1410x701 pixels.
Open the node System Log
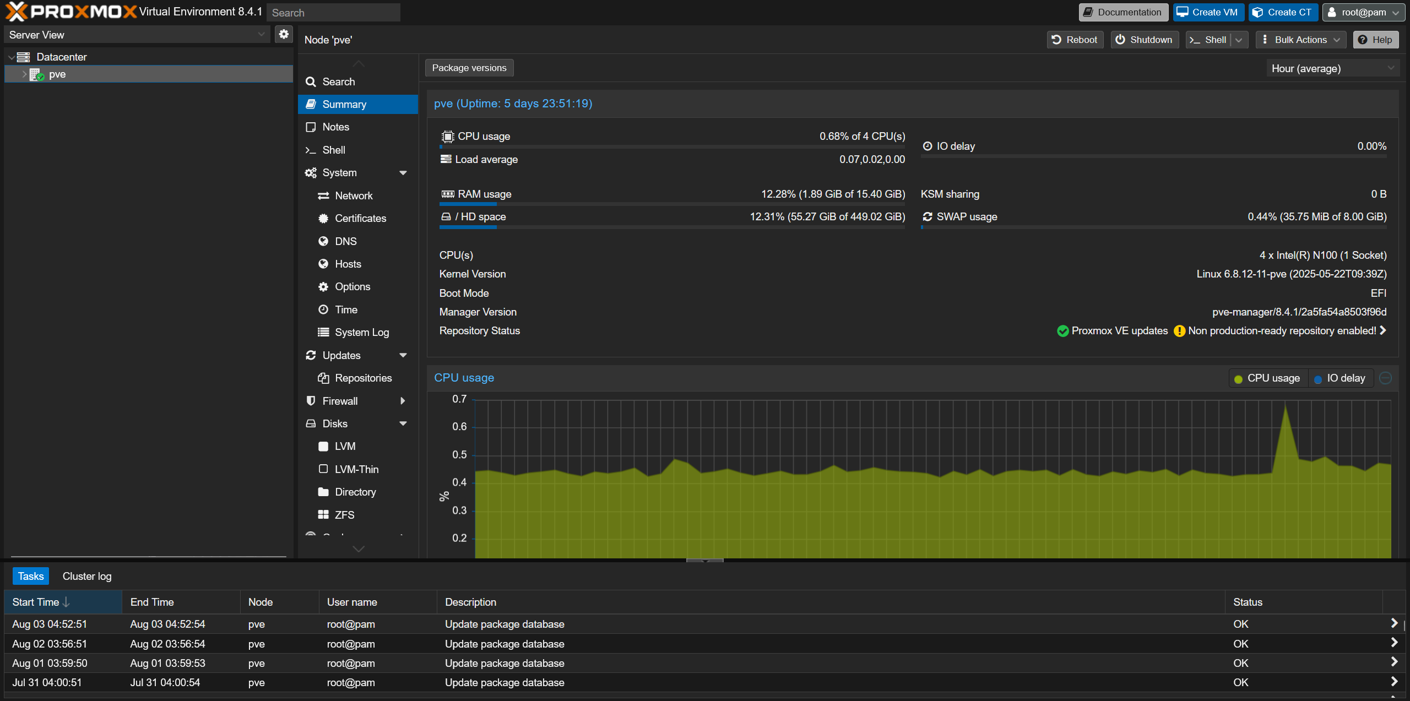click(361, 332)
